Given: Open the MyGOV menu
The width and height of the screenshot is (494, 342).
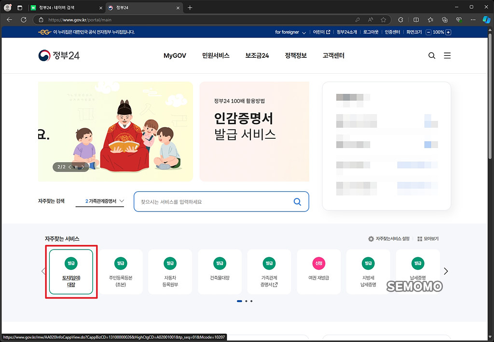Looking at the screenshot, I should [175, 56].
